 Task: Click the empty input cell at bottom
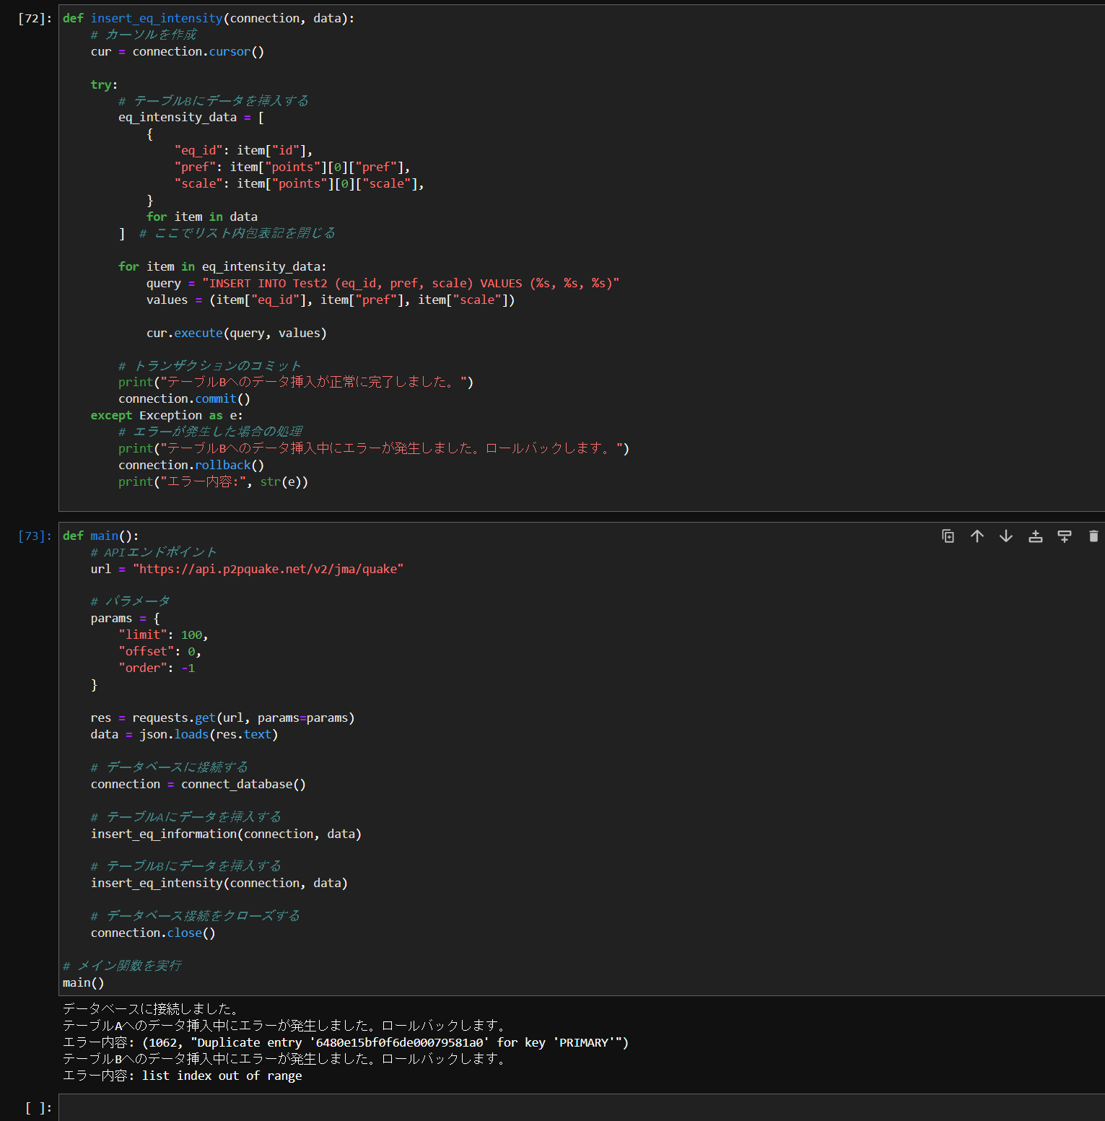click(x=582, y=1107)
